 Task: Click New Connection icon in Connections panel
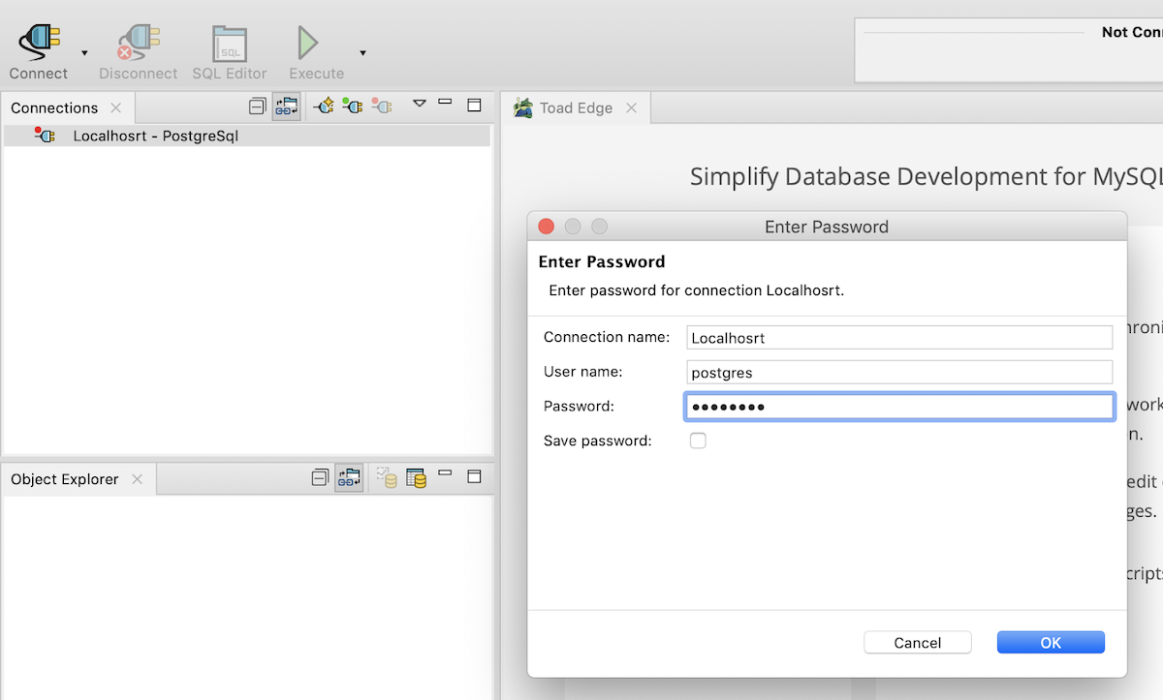pyautogui.click(x=324, y=106)
